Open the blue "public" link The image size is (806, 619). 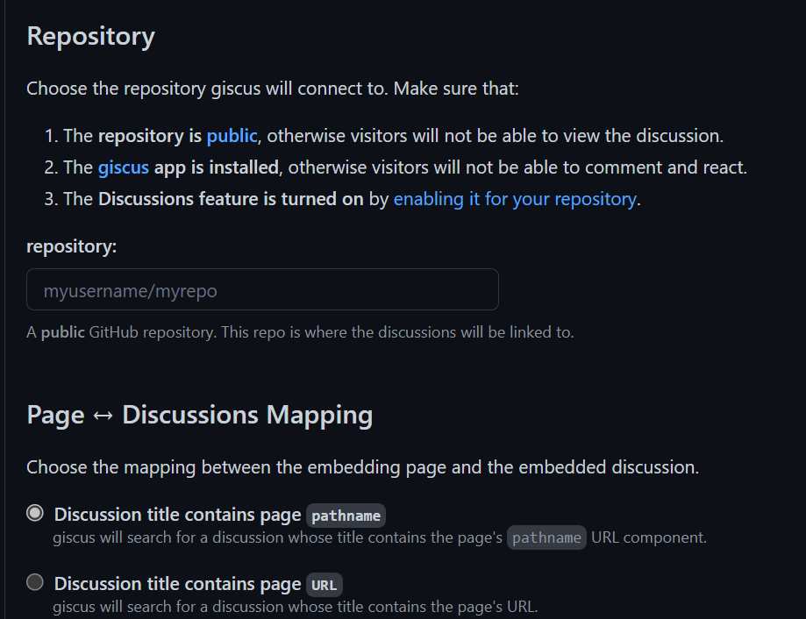click(232, 136)
